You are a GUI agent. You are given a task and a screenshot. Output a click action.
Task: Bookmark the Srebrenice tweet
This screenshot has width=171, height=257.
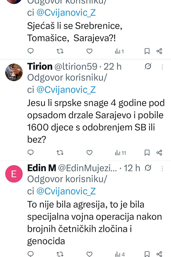pyautogui.click(x=147, y=51)
